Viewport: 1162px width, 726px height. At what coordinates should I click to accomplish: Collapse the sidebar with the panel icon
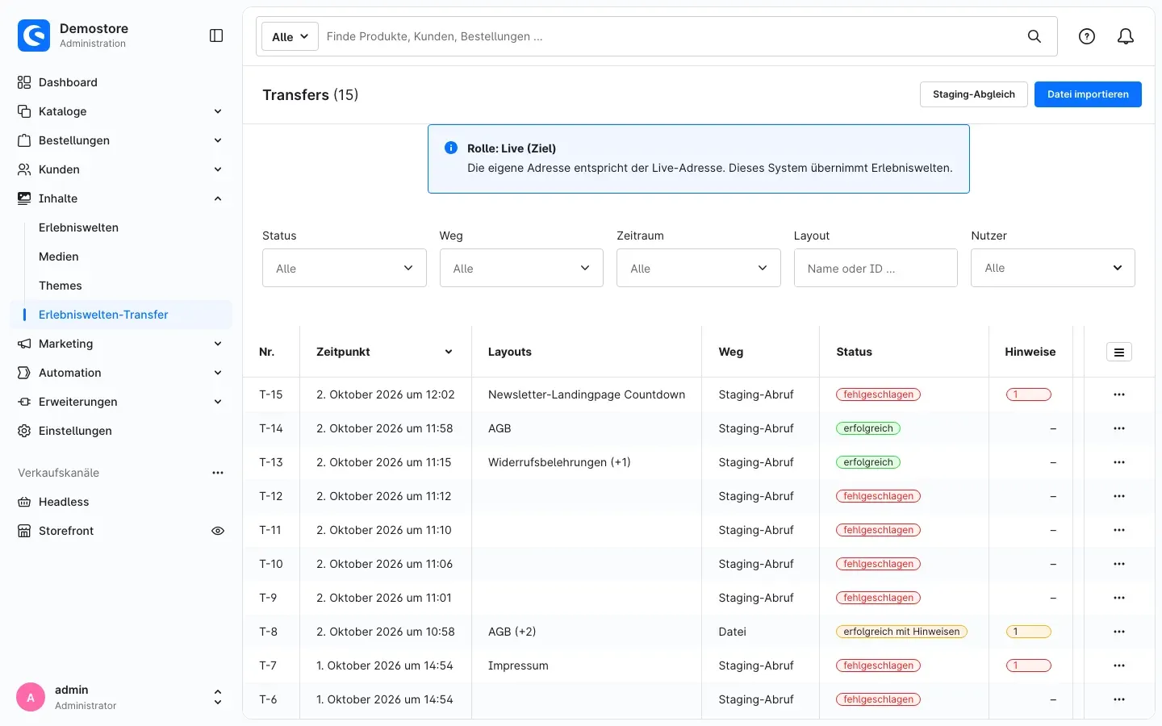pos(216,35)
